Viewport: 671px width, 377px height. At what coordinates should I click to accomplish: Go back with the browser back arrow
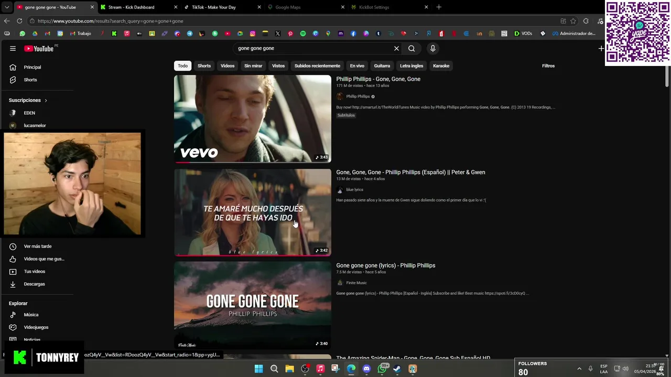pyautogui.click(x=7, y=21)
